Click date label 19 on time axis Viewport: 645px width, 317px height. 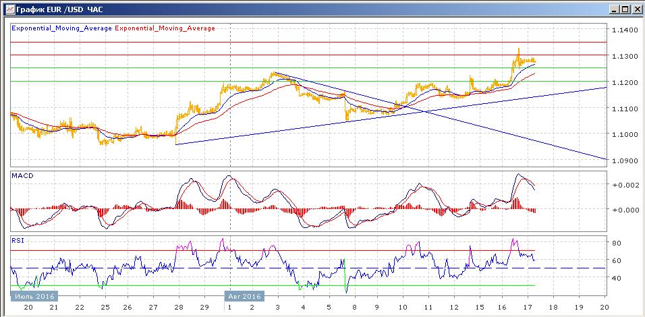[579, 308]
